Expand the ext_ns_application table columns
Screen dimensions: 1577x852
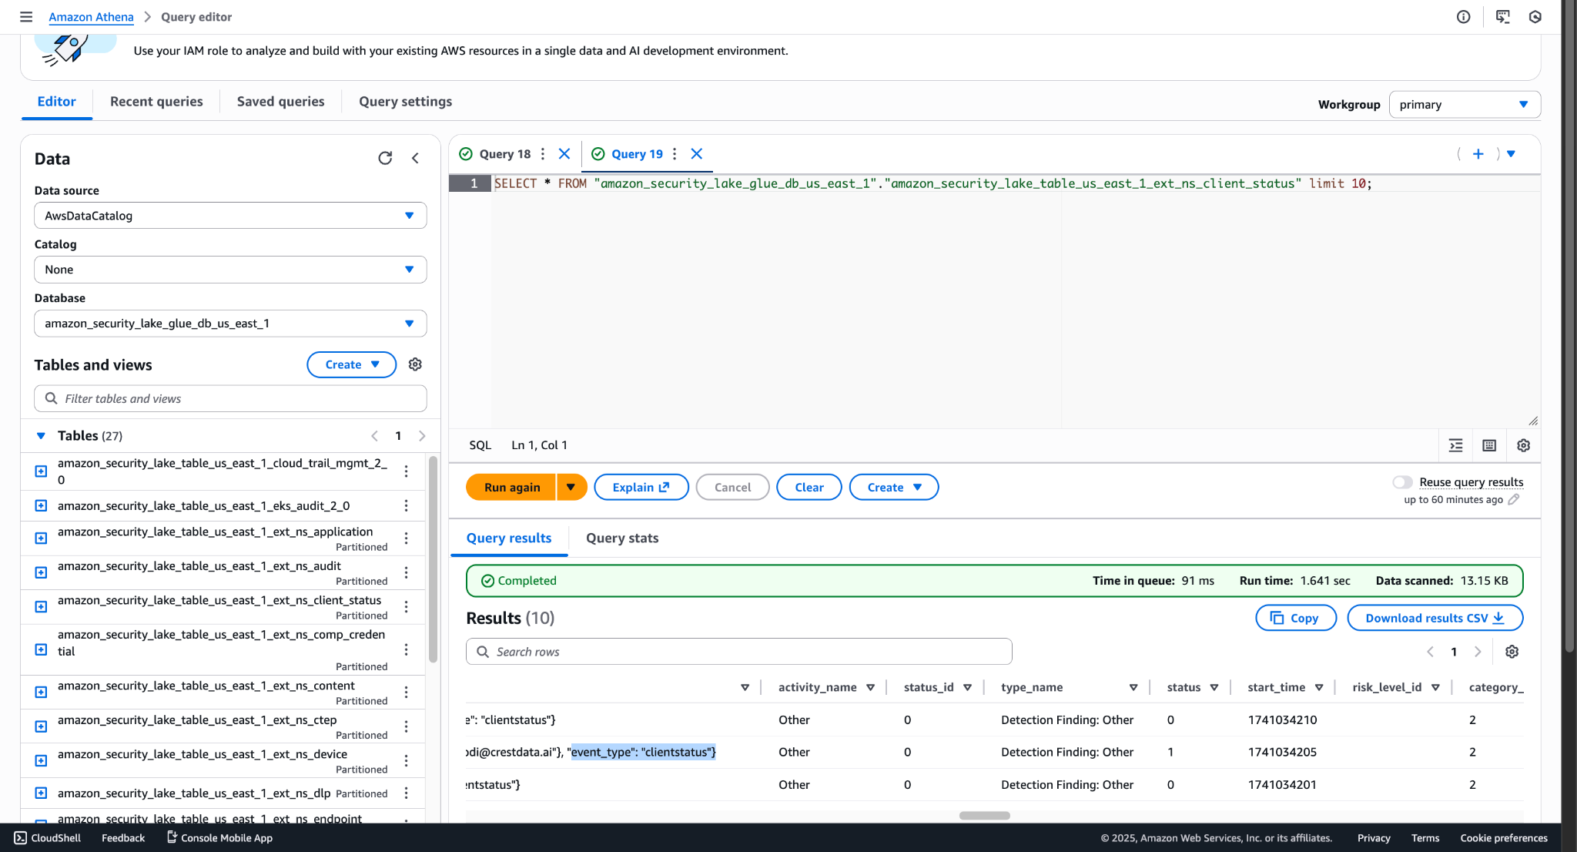pos(42,538)
